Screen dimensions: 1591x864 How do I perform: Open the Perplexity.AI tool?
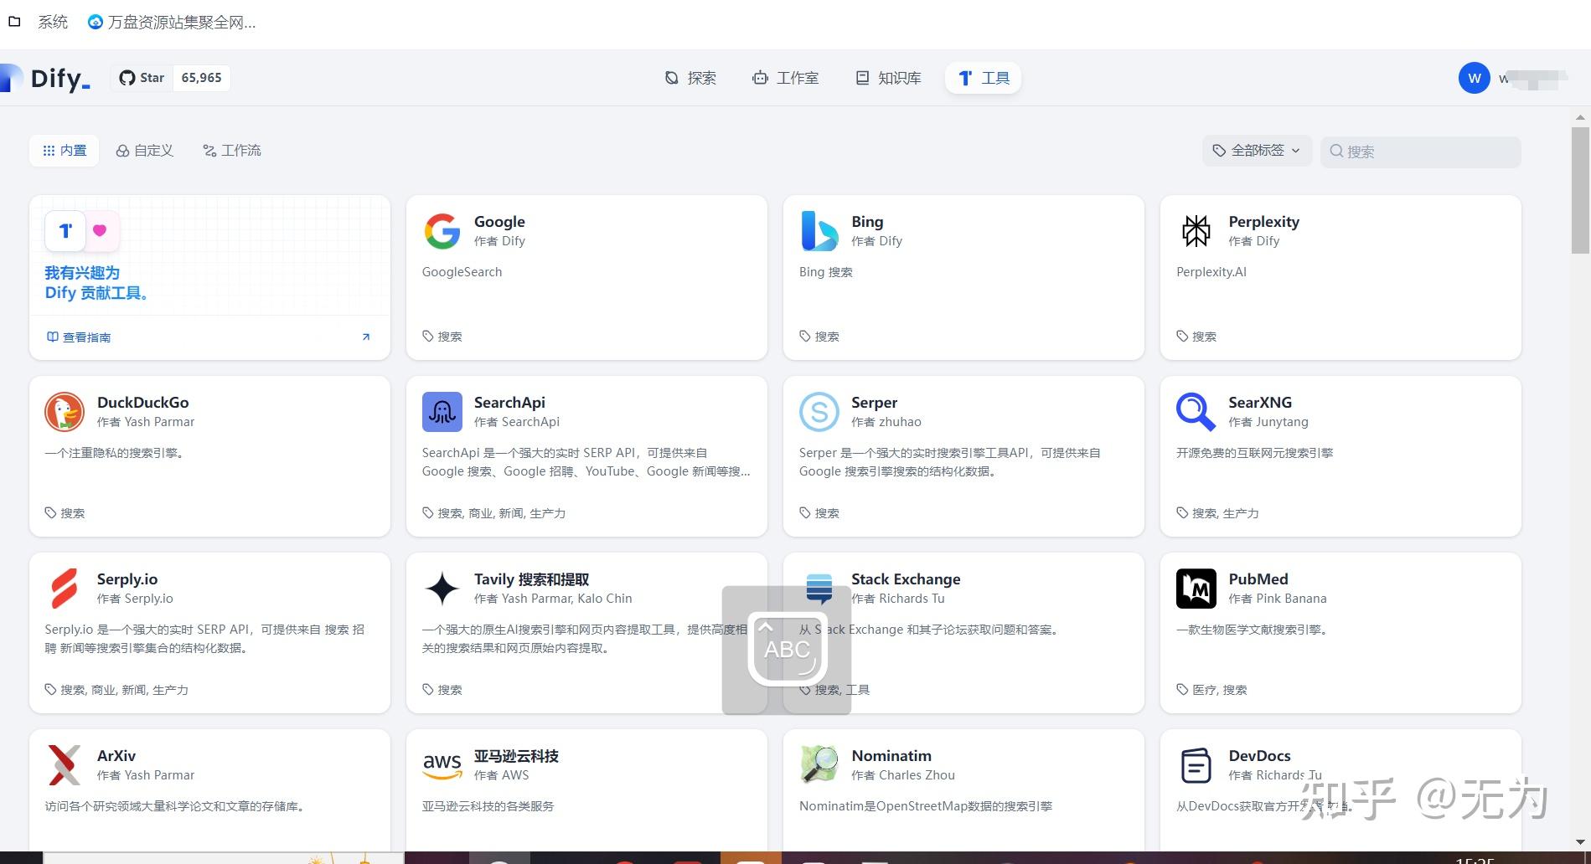coord(1196,232)
